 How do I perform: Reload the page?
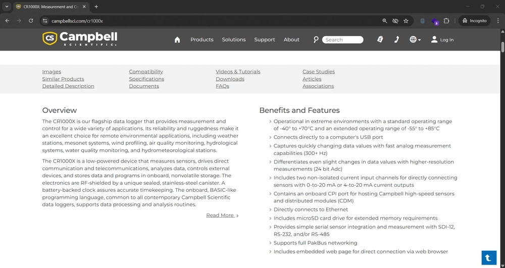[x=31, y=21]
